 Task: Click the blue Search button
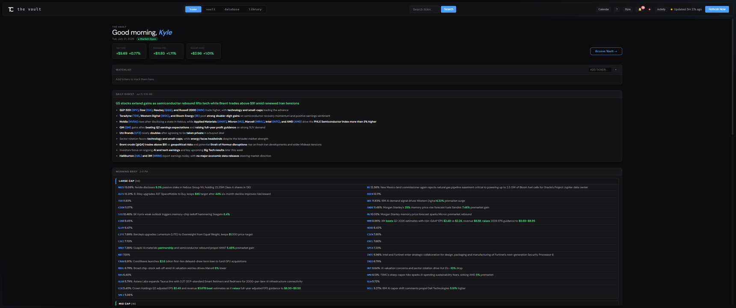click(x=448, y=9)
